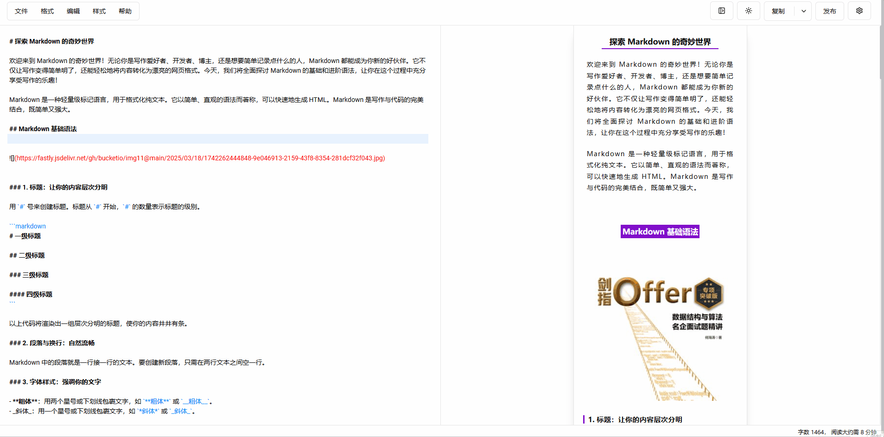Click the highlighted blue line under 基础语法
Screen dimensions: 884x437
tap(218, 138)
